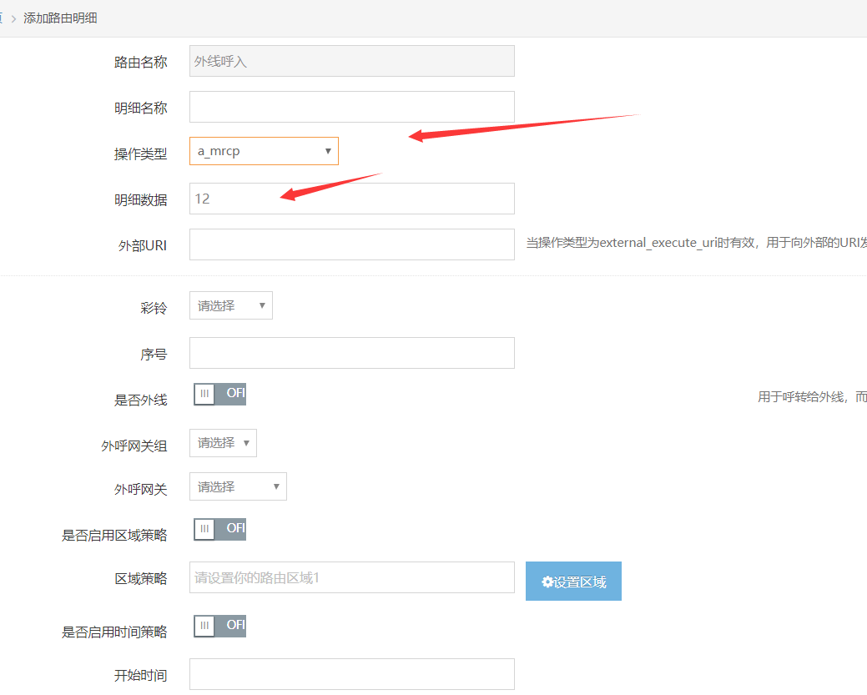Viewport: 867px width, 695px height.
Task: Enable the 是否启用区域策略 switch
Action: coord(219,530)
